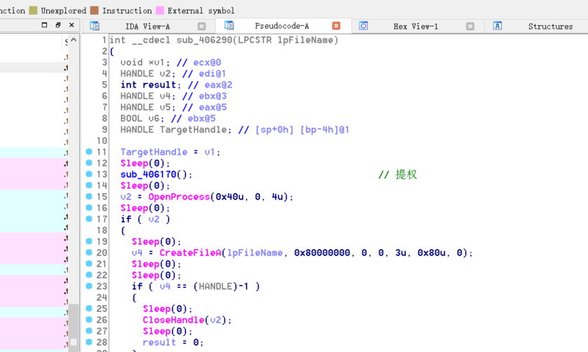Click TargetHandle on line 11
588x352 pixels.
click(153, 152)
